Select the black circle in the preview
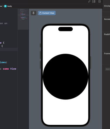Image resolution: width=110 pixels, height=129 pixels. tap(65, 77)
